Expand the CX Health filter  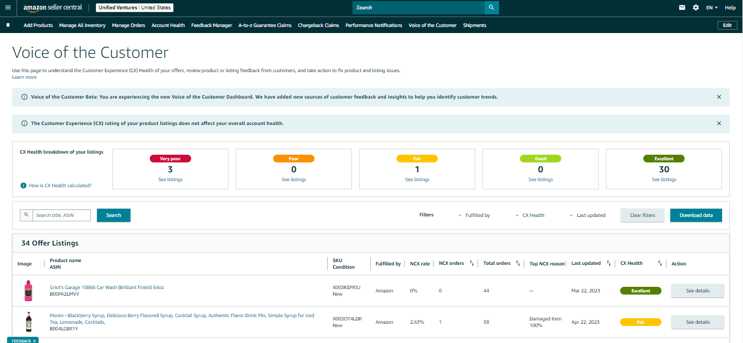(x=530, y=215)
